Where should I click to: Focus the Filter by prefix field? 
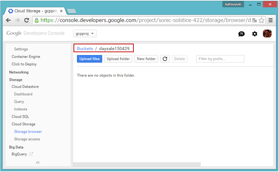[x=220, y=59]
